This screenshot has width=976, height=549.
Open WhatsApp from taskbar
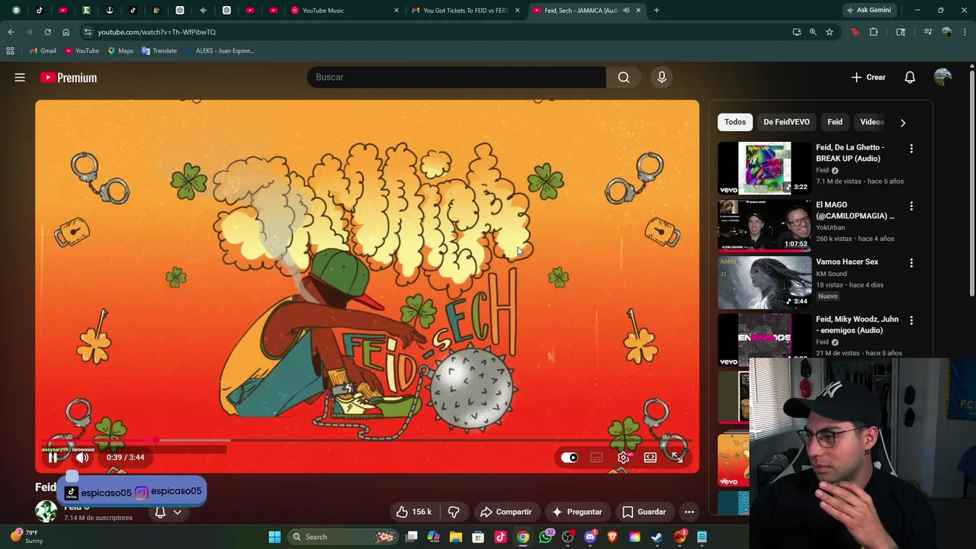545,537
